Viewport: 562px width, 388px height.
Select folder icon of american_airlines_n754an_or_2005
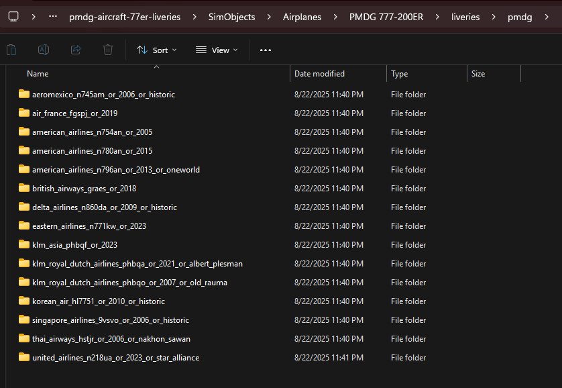coord(24,132)
